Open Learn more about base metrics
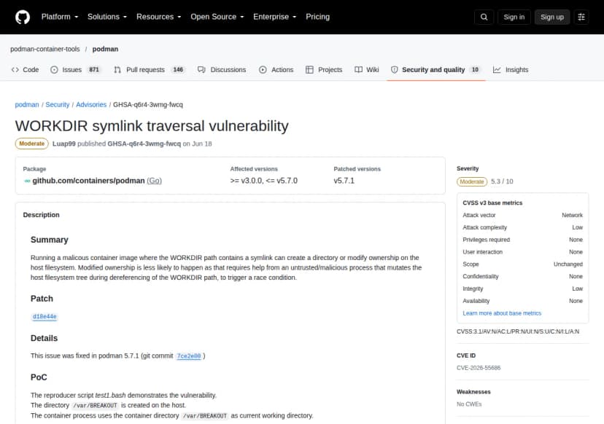This screenshot has width=604, height=424. (x=502, y=313)
